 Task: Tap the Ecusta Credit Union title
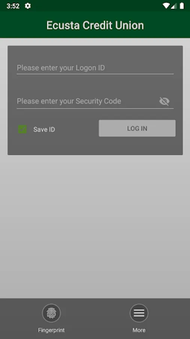[95, 25]
